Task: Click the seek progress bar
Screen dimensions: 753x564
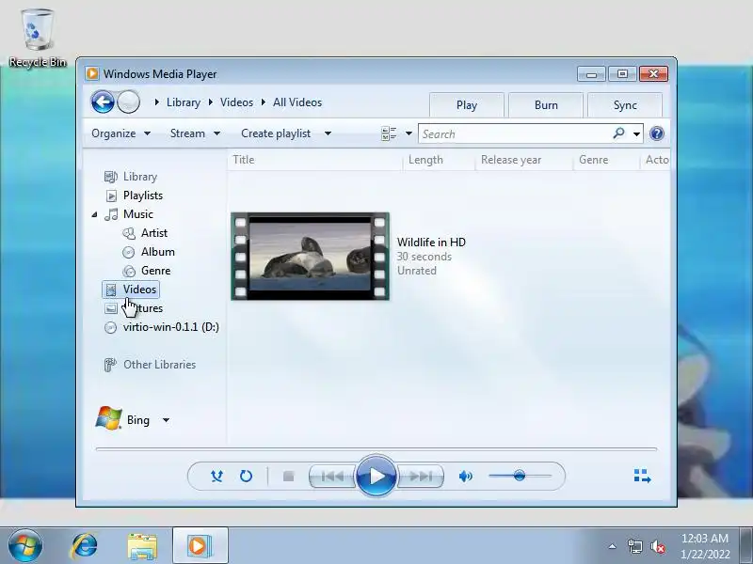Action: tap(376, 449)
